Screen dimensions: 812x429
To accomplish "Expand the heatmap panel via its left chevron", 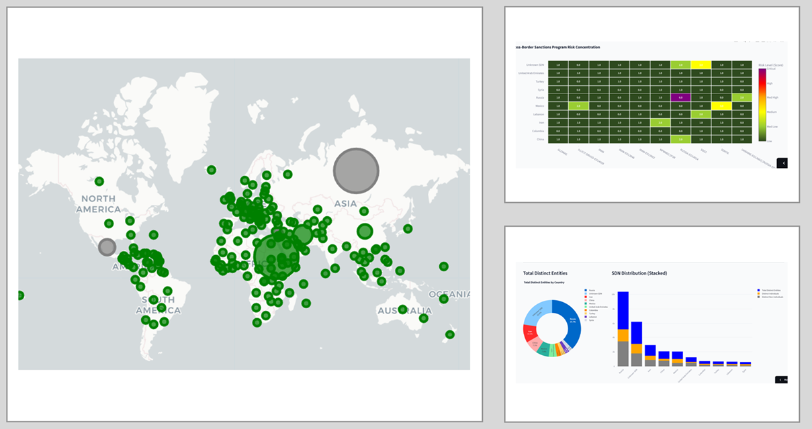I will pyautogui.click(x=782, y=162).
